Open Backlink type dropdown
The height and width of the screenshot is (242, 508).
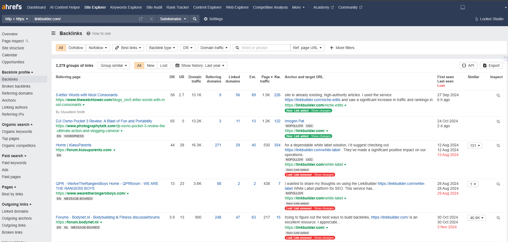[x=162, y=48]
